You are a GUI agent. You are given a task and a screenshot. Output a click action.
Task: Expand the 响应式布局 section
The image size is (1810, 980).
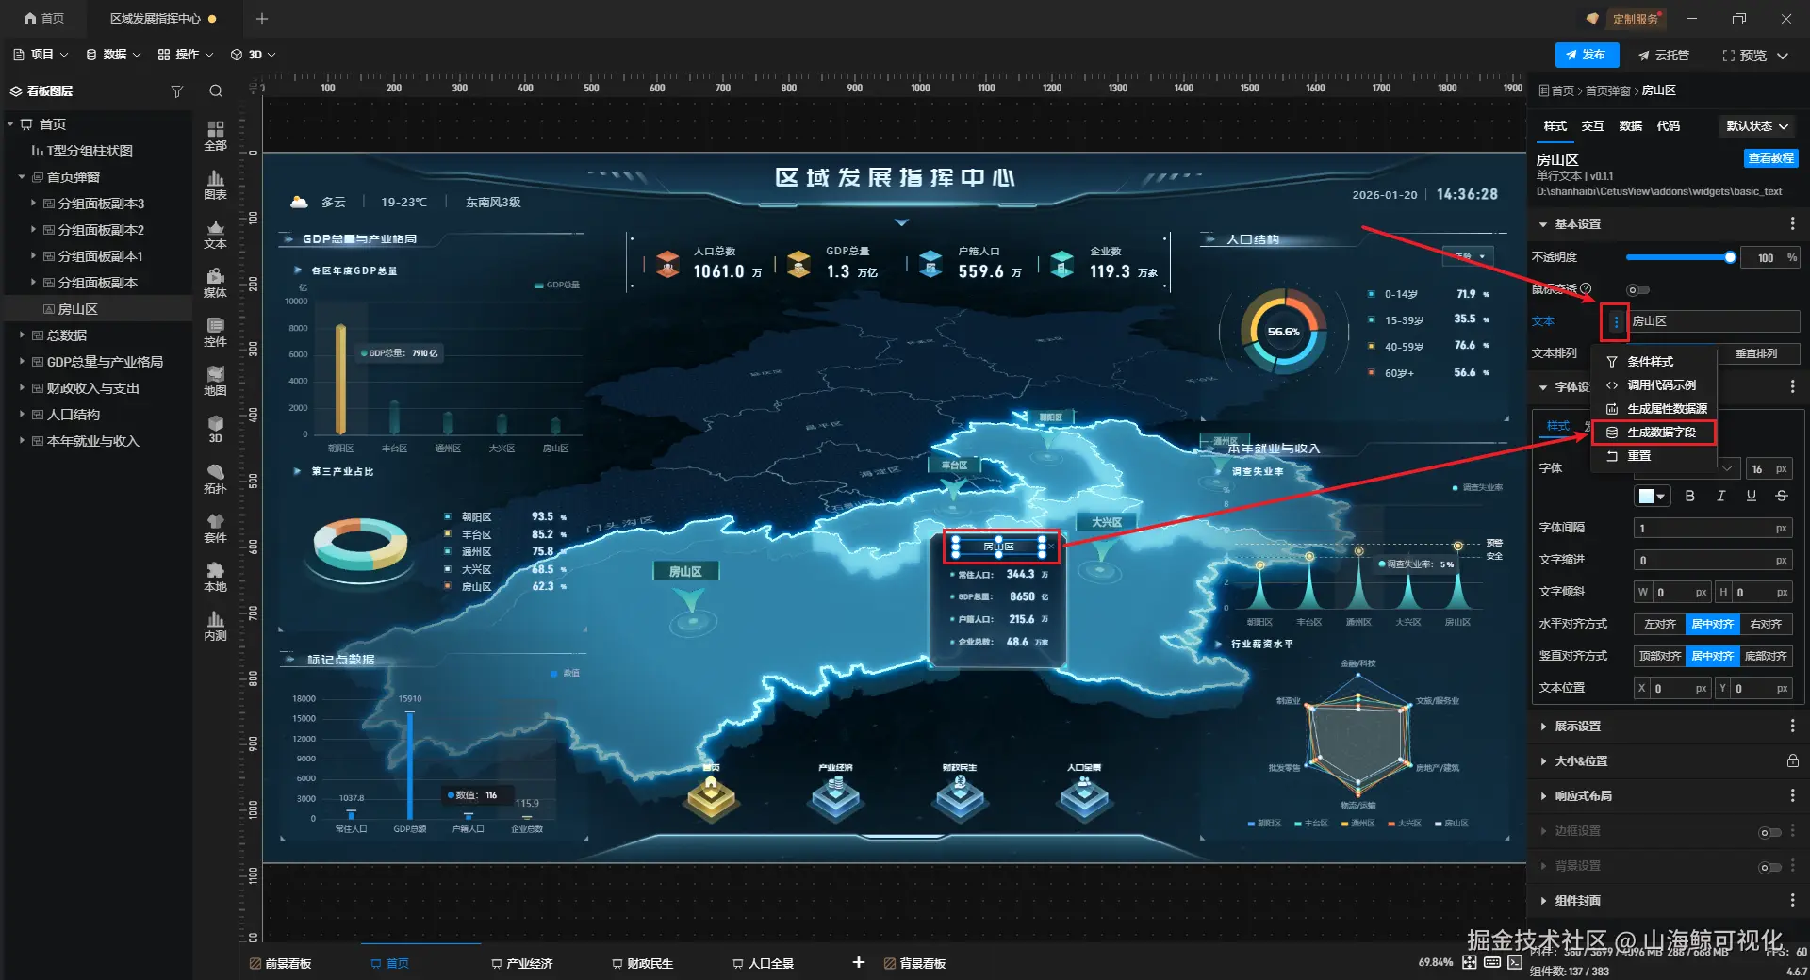1543,796
